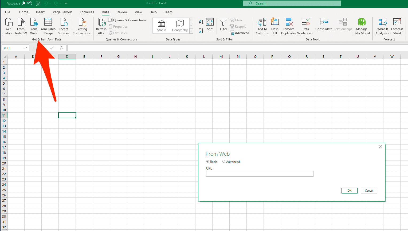Open the Consolidate tool
The image size is (408, 231).
coord(324,25)
